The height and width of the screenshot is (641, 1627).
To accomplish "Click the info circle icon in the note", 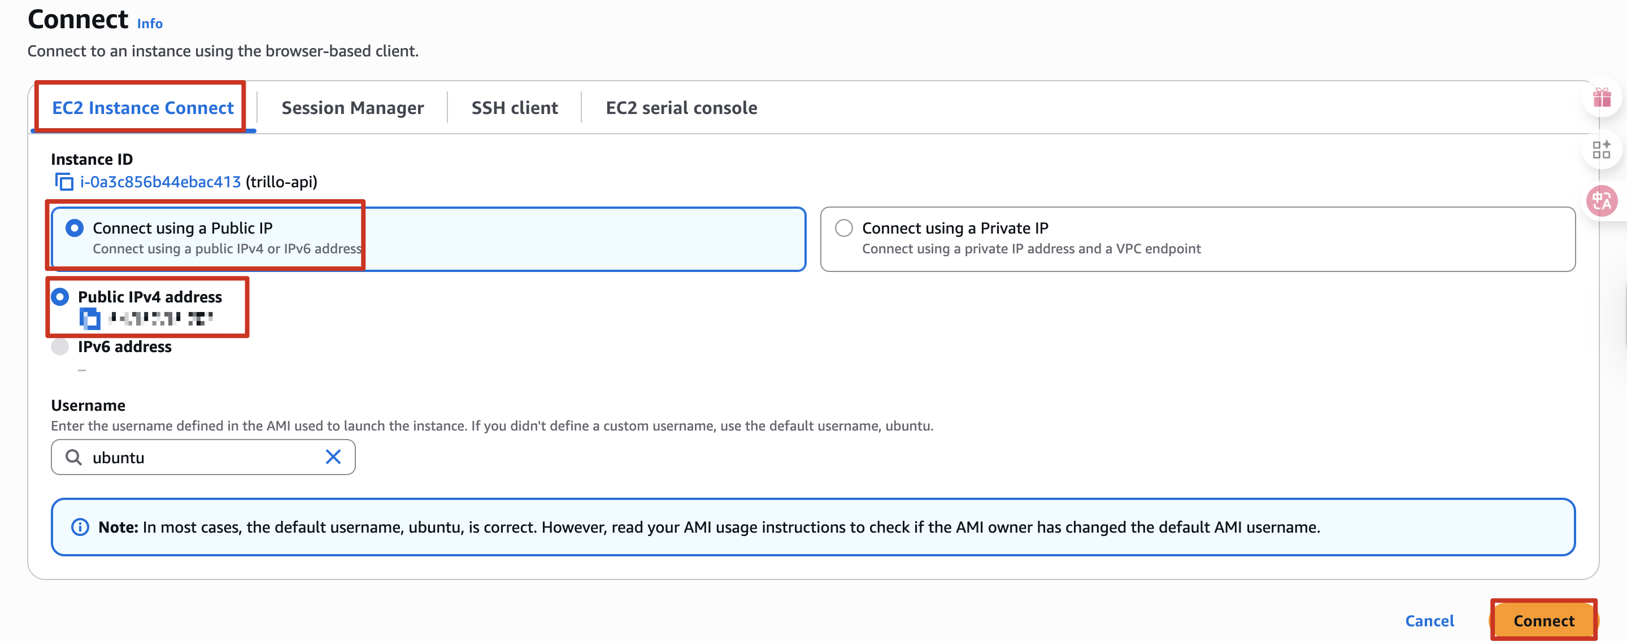I will tap(80, 527).
